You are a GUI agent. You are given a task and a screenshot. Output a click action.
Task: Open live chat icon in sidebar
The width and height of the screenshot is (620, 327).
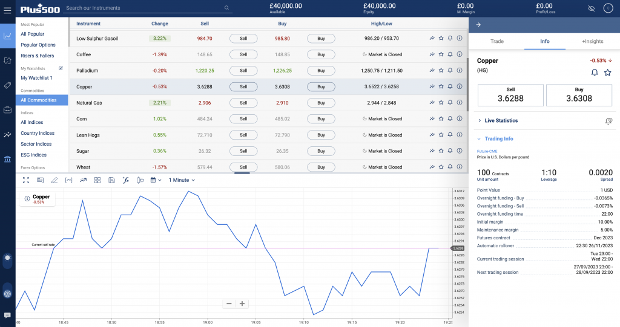coord(7,315)
